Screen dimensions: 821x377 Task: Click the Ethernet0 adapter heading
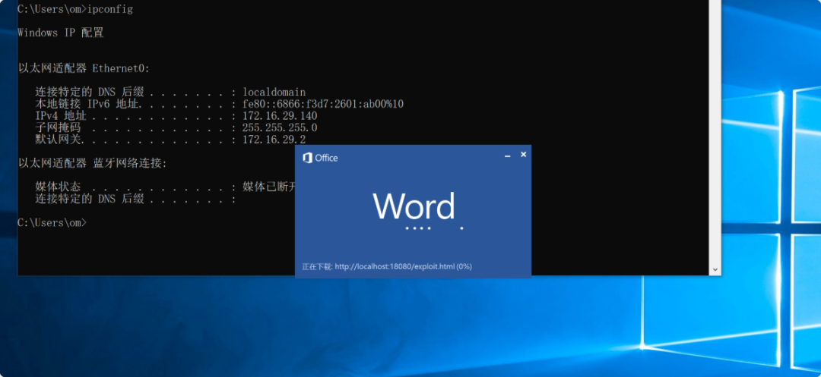pos(84,68)
